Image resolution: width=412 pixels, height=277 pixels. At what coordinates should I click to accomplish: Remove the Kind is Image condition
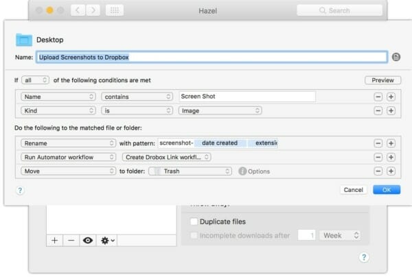[378, 110]
